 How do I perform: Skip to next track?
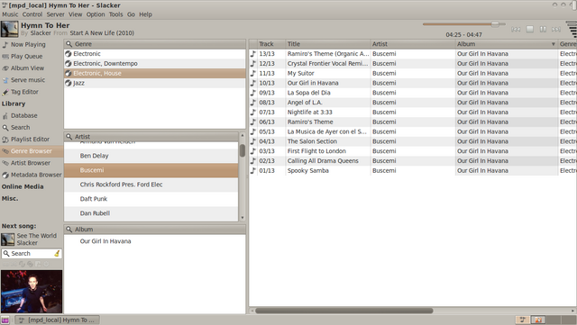coord(556,29)
